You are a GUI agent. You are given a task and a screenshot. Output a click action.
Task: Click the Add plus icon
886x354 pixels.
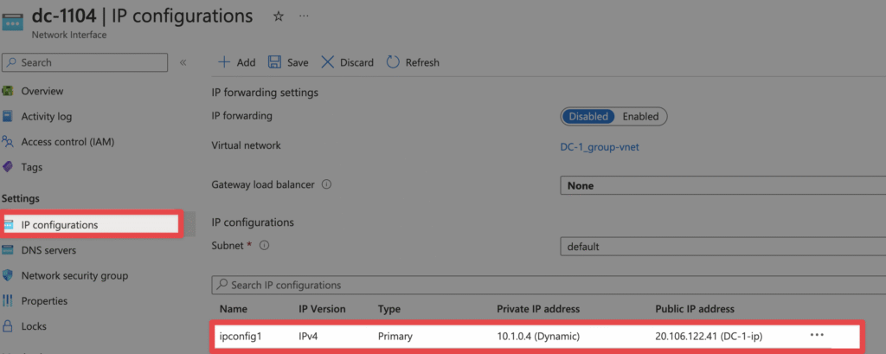pyautogui.click(x=223, y=62)
